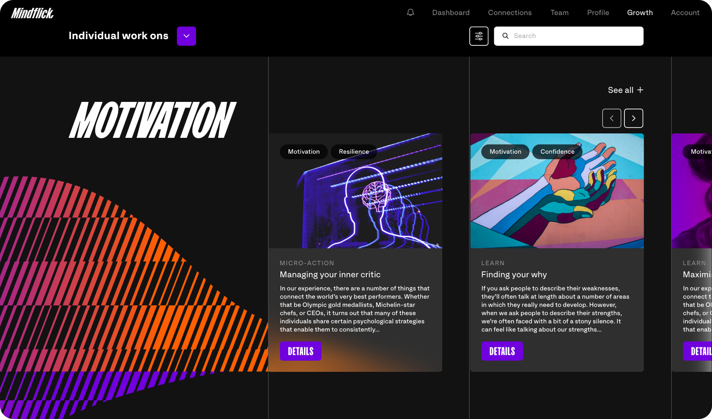This screenshot has width=712, height=419.
Task: Select the Resilience tag on first card
Action: (354, 152)
